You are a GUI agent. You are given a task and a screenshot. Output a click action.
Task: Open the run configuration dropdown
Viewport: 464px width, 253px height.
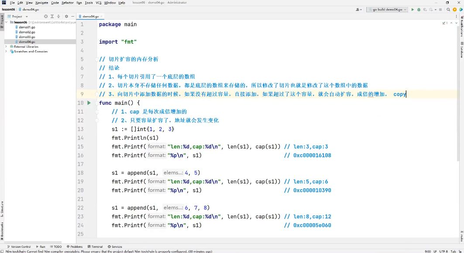point(387,10)
